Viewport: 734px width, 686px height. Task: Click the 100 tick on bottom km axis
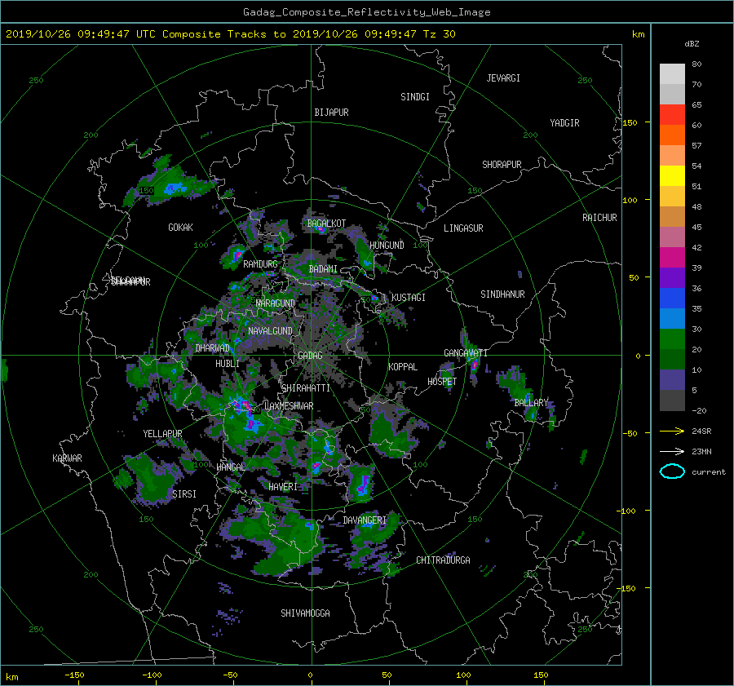tap(463, 675)
